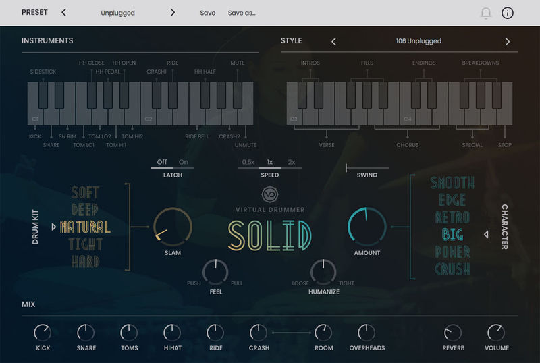Click the Humanize knob
Screen dimensions: 540x363
pyautogui.click(x=323, y=272)
